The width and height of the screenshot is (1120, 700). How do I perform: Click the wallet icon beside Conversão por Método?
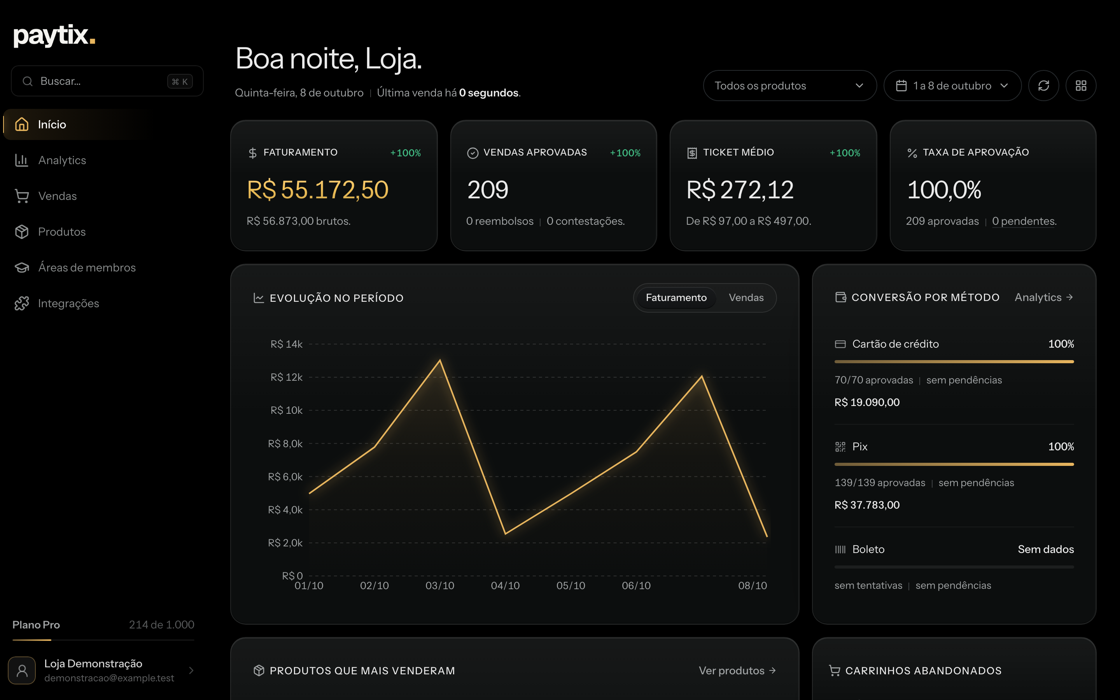coord(840,297)
